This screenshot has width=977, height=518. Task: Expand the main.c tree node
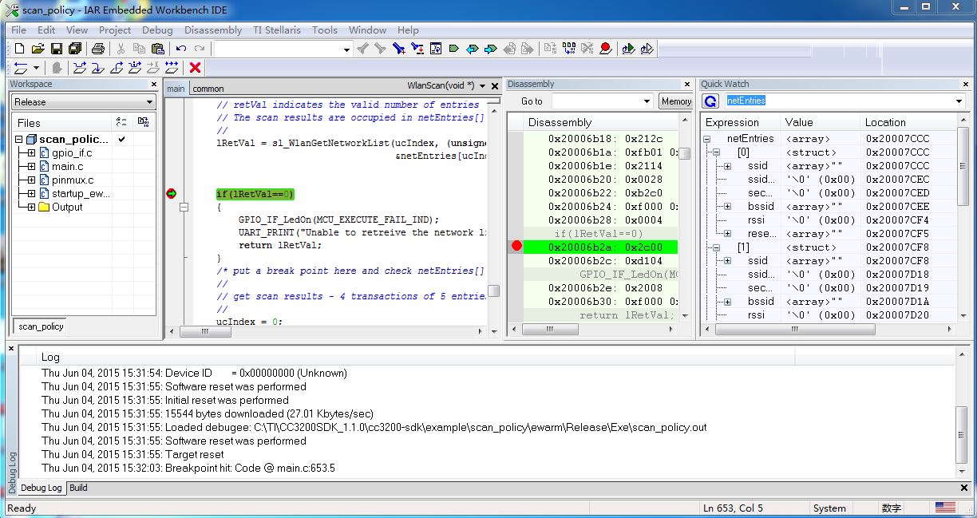31,166
